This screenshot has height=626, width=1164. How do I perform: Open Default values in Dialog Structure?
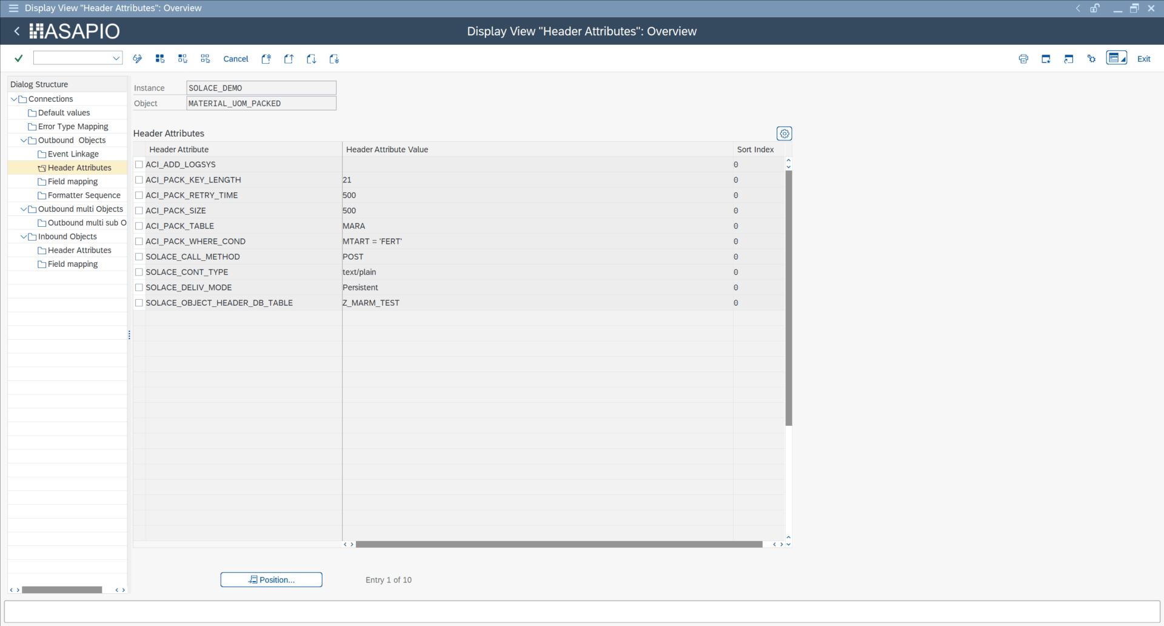pos(64,113)
